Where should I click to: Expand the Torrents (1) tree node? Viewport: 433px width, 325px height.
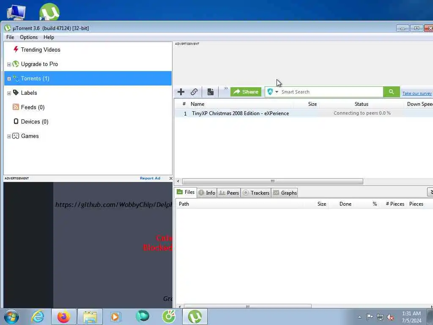[x=9, y=79]
